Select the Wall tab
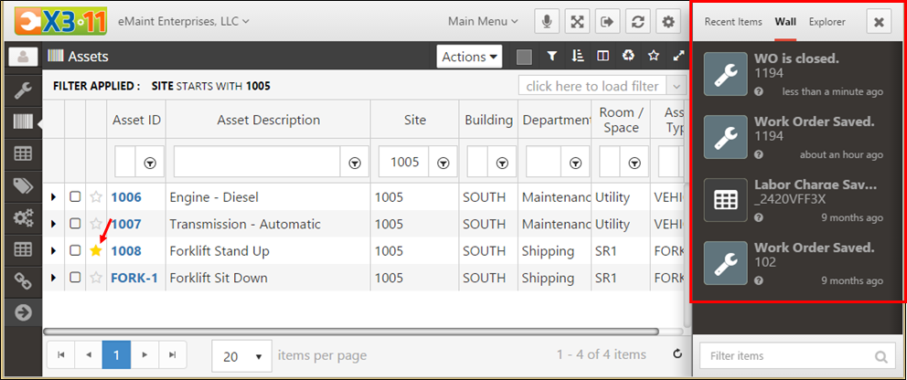This screenshot has height=380, width=907. click(785, 22)
